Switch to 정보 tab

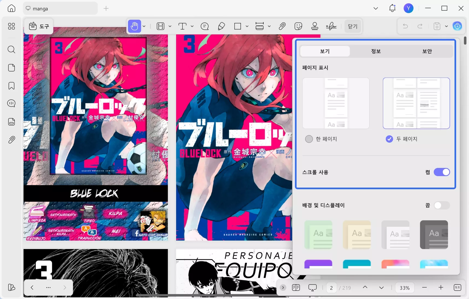tap(376, 51)
